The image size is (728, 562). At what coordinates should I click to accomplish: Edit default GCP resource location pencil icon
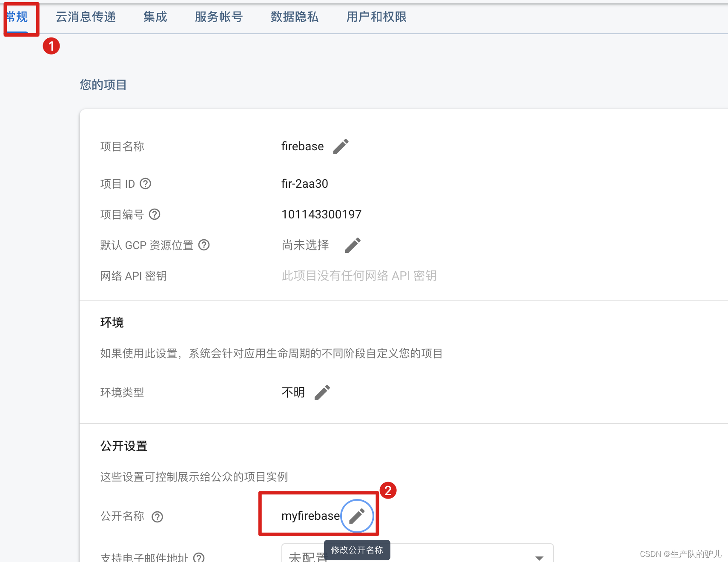pos(353,245)
